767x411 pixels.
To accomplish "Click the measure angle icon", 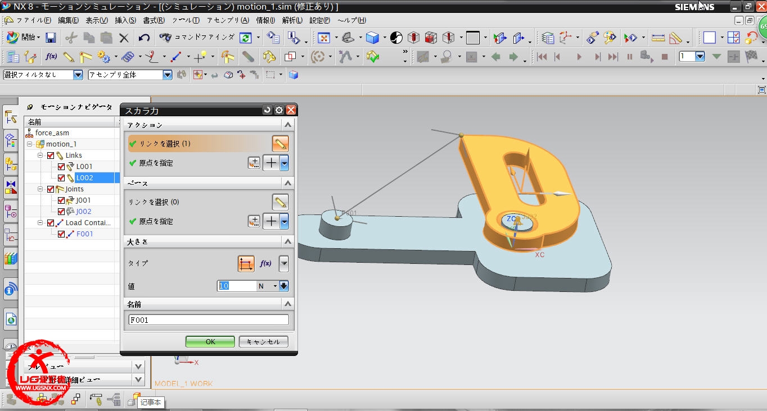I will click(x=676, y=38).
